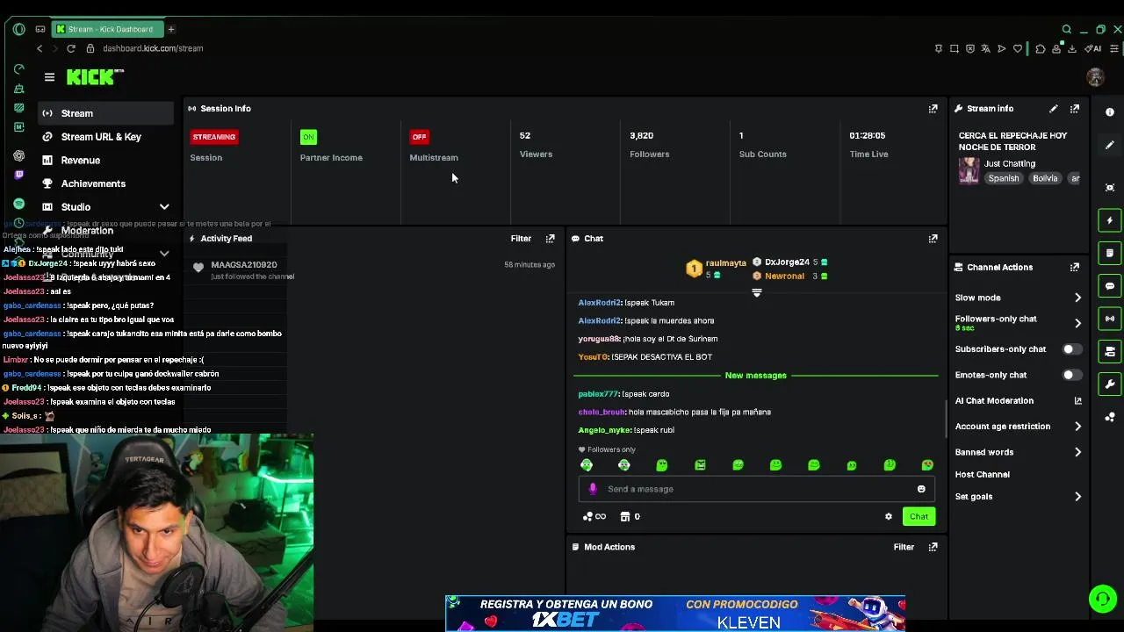
Task: Open AI Chat Moderation link
Action: click(1018, 401)
